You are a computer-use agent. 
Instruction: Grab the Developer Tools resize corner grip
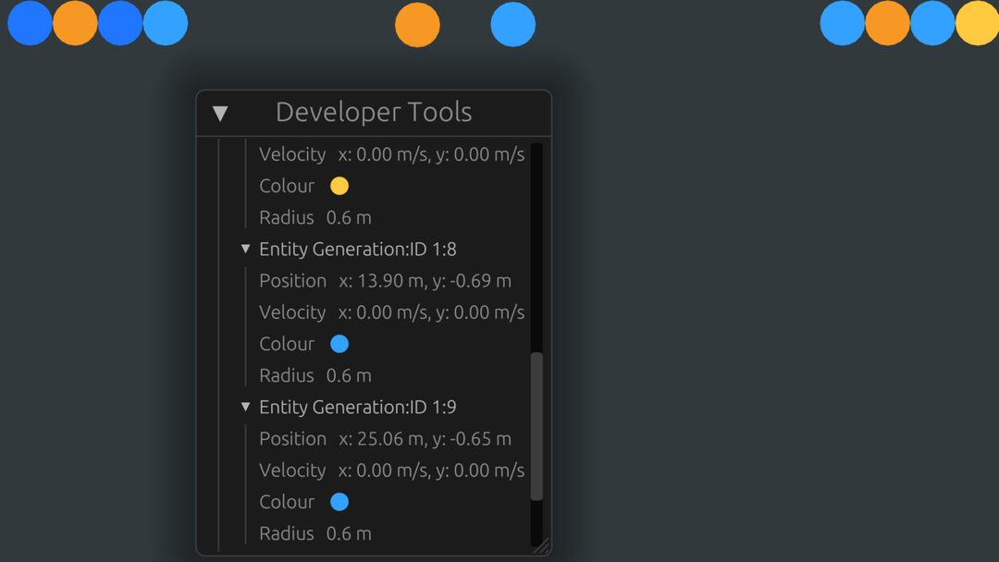541,546
